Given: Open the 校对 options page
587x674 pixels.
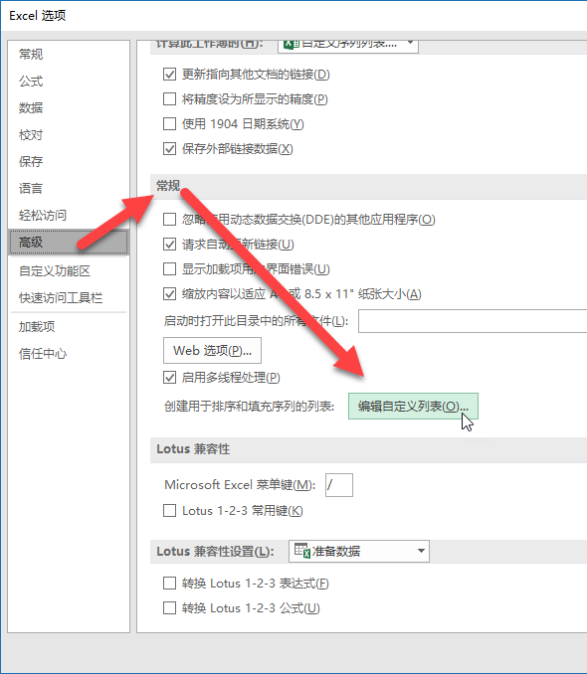Looking at the screenshot, I should coord(31,134).
